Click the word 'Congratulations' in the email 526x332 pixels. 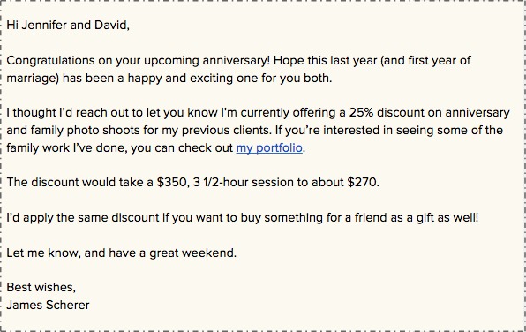(x=50, y=61)
